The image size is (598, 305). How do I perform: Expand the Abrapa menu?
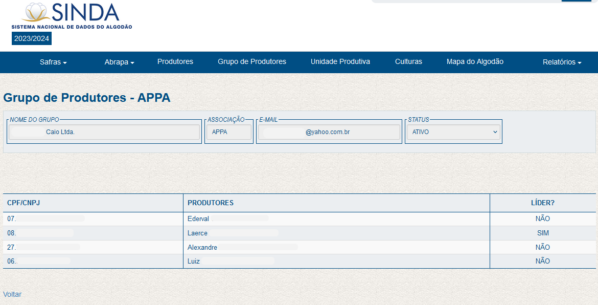pyautogui.click(x=119, y=62)
